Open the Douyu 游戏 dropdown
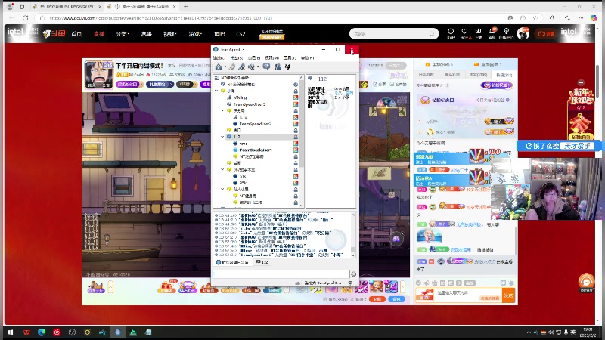 coord(196,34)
